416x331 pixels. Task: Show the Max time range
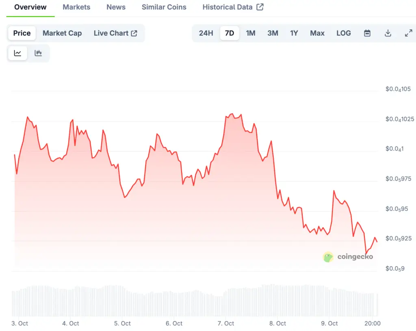click(317, 33)
